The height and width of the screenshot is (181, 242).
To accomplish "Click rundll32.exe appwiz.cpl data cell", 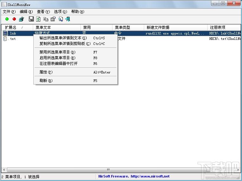I will [175, 33].
